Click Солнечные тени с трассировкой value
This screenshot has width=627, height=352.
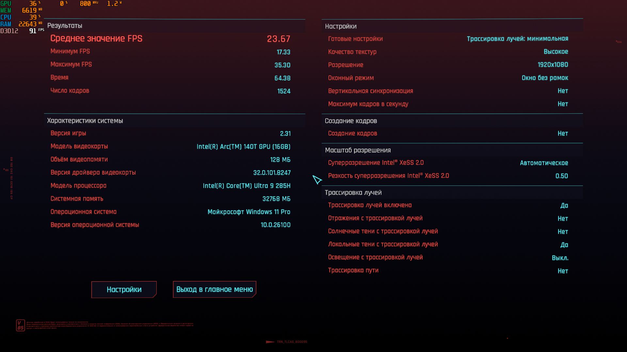tap(563, 232)
